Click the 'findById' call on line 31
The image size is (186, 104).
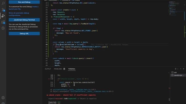coord(85,24)
